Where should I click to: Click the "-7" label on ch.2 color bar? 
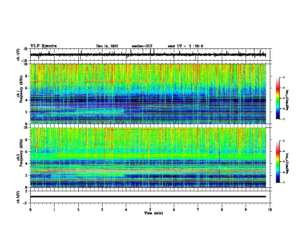[283, 183]
